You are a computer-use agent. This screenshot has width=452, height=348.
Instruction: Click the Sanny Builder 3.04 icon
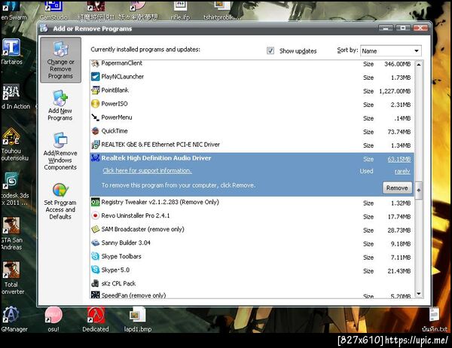coord(95,243)
